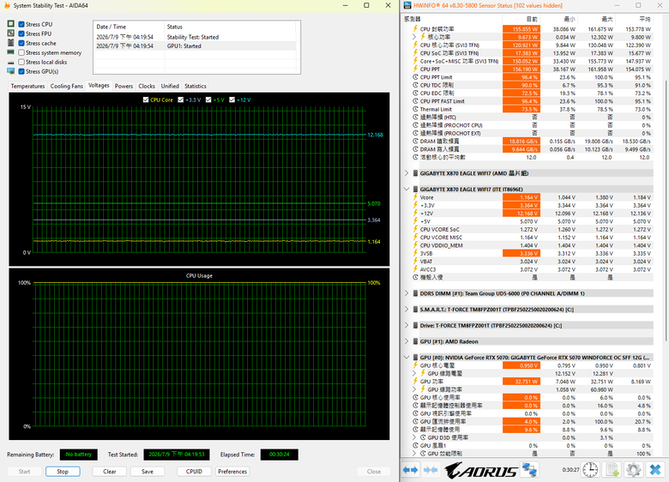Click chip icon of GPU [#1]: AMD Radeon
The height and width of the screenshot is (482, 669).
coord(415,341)
